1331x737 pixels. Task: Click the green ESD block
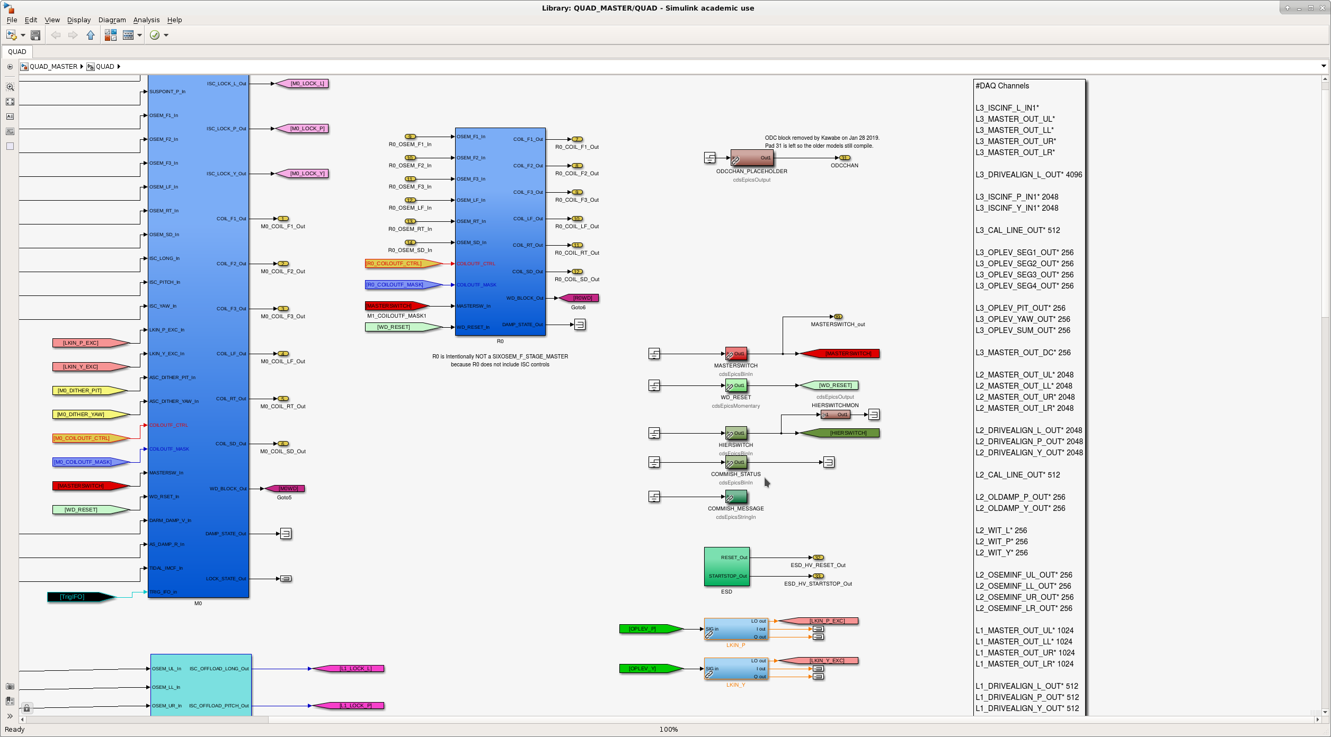click(726, 567)
